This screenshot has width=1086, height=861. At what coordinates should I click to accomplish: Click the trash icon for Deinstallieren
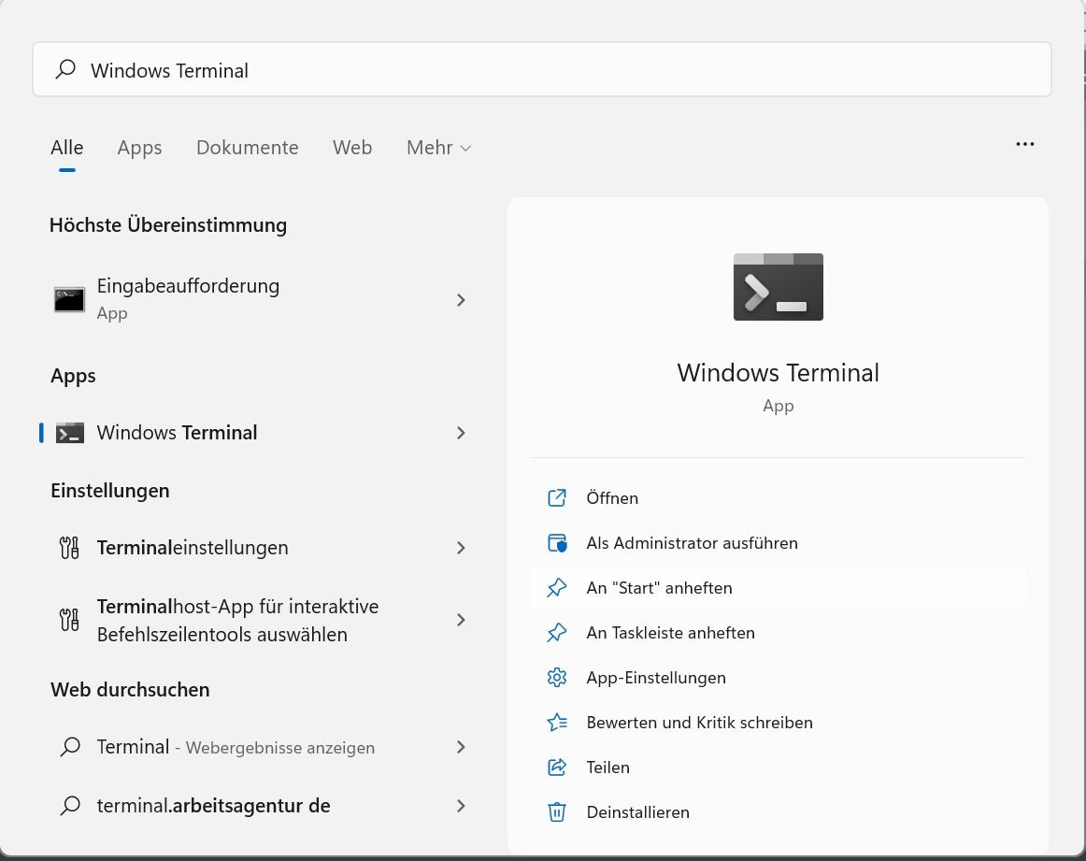point(557,811)
